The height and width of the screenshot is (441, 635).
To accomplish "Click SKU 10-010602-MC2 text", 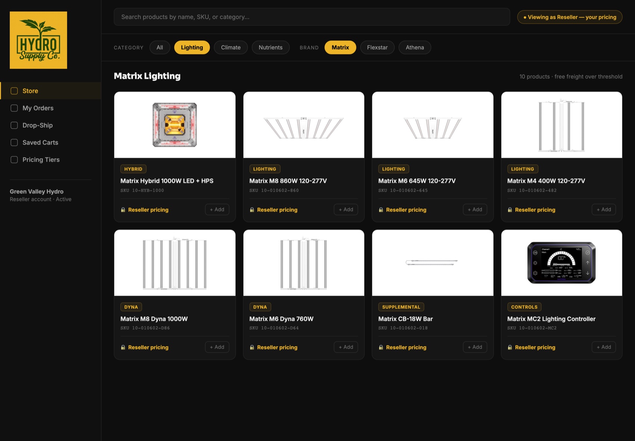I will 532,328.
